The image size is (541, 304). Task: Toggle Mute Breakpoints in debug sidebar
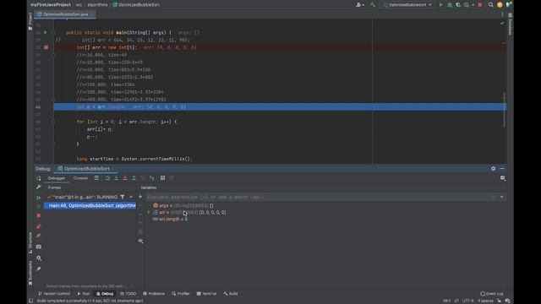tap(38, 236)
